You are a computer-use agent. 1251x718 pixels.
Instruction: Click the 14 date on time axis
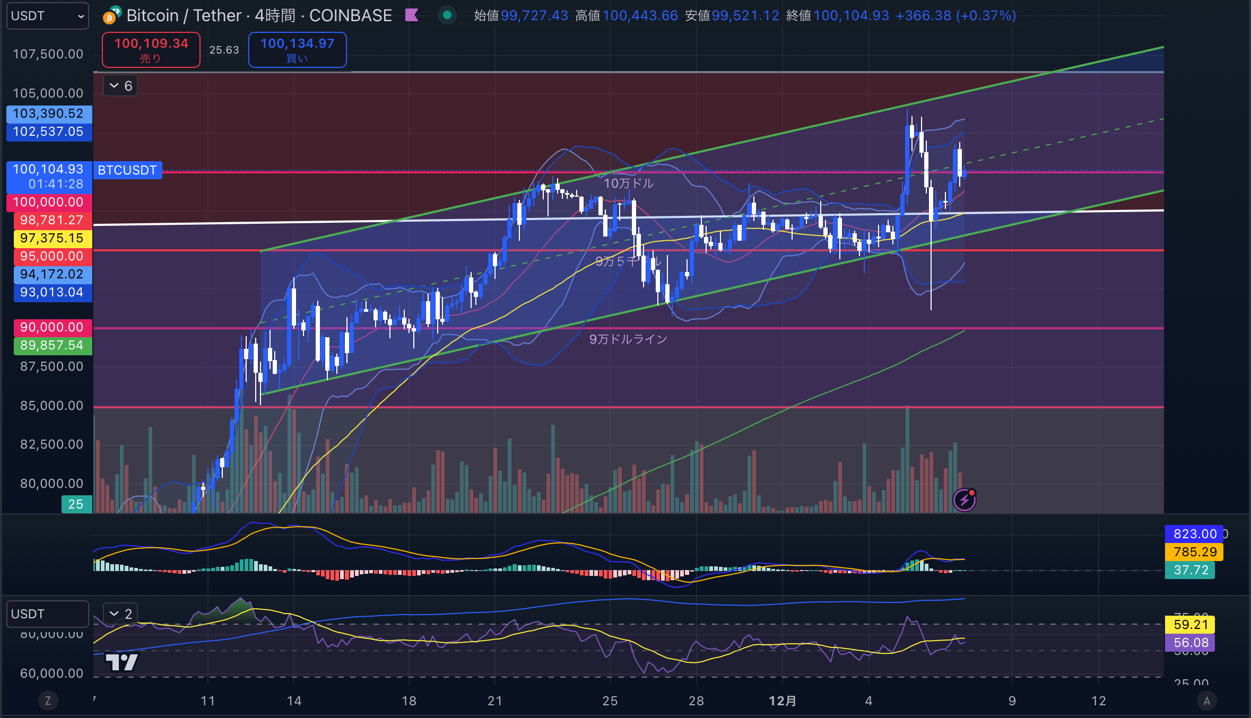294,701
